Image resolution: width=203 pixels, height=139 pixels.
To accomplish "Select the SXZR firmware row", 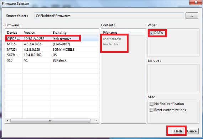I will click(52, 55).
